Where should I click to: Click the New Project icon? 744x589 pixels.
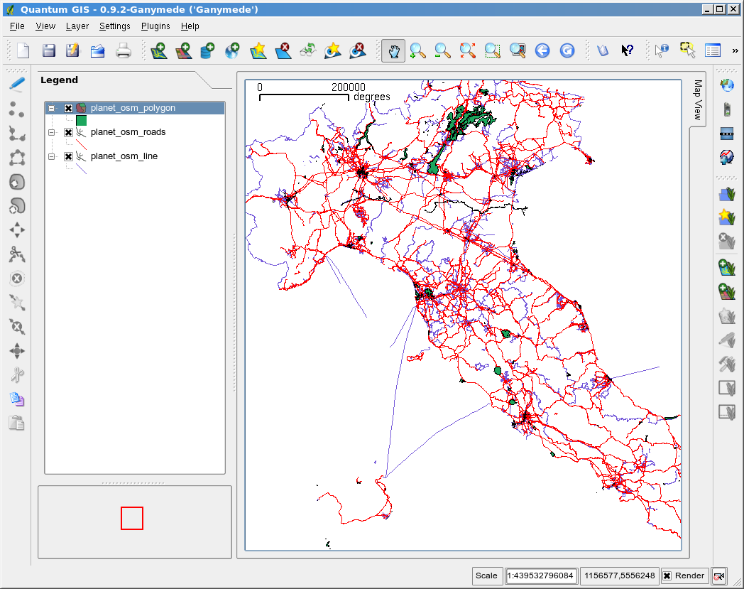click(x=23, y=50)
